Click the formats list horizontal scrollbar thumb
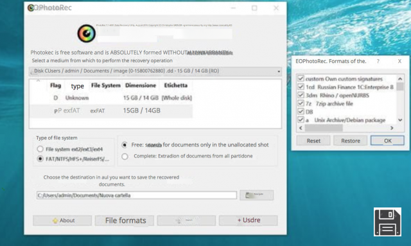Viewport: 411px width, 246px height. pyautogui.click(x=324, y=128)
